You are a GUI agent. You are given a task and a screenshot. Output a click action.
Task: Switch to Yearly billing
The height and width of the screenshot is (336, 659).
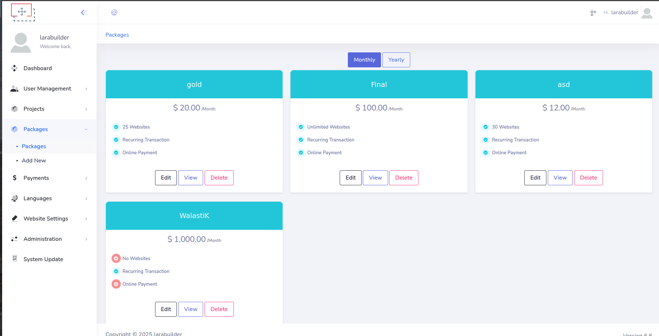click(x=396, y=60)
